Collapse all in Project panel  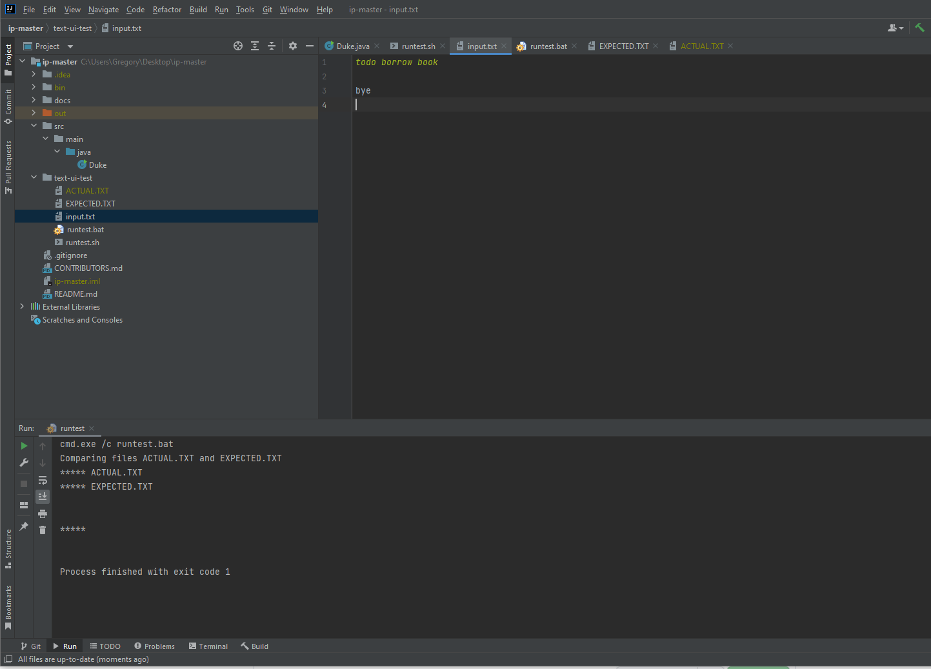click(272, 46)
